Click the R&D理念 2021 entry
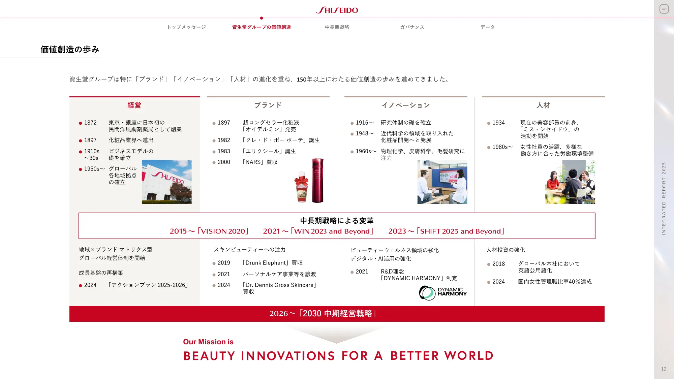Image resolution: width=674 pixels, height=379 pixels. click(x=404, y=275)
